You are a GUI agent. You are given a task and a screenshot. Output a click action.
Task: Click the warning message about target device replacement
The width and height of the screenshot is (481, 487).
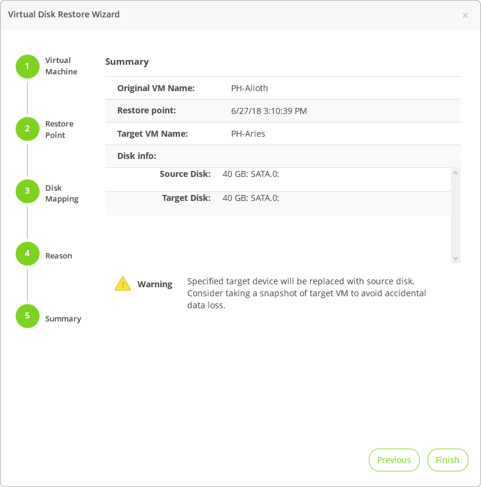coord(306,293)
